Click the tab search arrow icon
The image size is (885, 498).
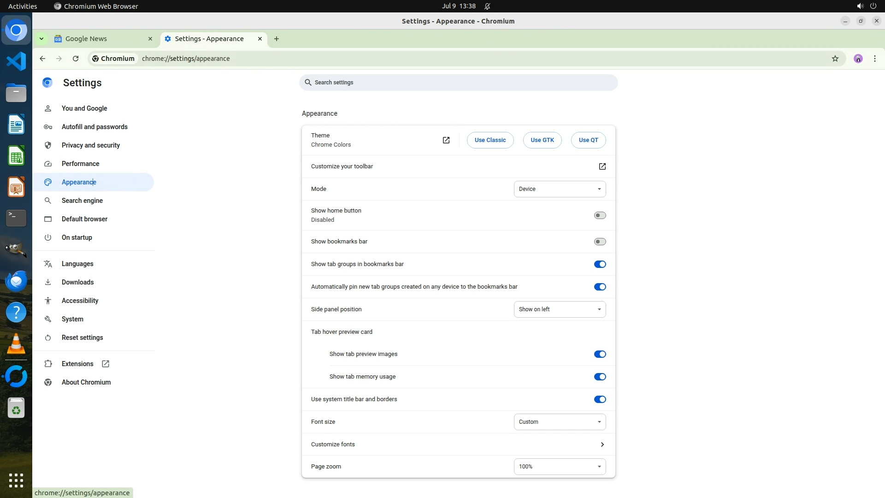[41, 39]
